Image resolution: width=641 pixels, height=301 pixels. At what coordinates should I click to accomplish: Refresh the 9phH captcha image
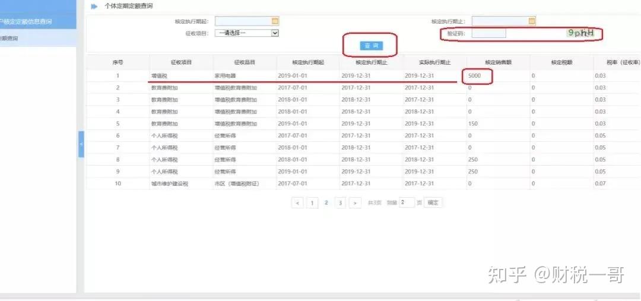point(580,33)
